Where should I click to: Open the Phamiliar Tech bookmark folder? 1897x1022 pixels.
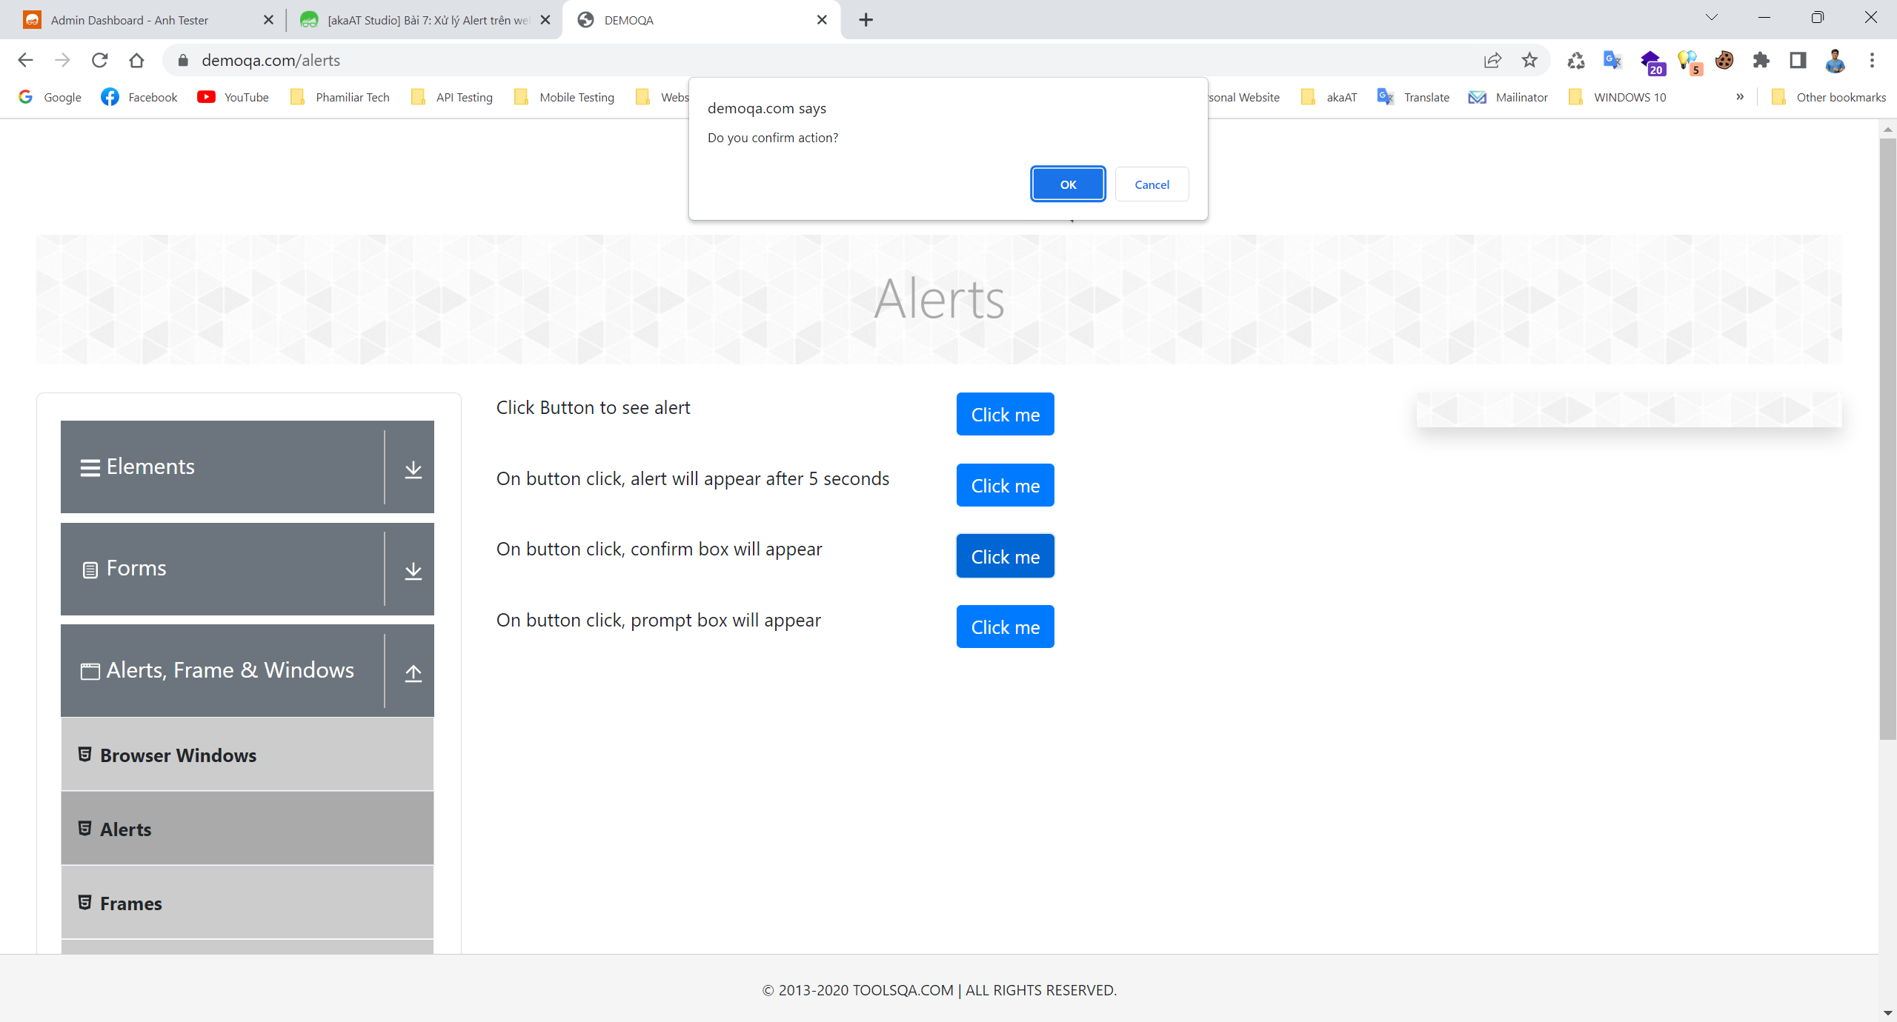click(x=340, y=97)
